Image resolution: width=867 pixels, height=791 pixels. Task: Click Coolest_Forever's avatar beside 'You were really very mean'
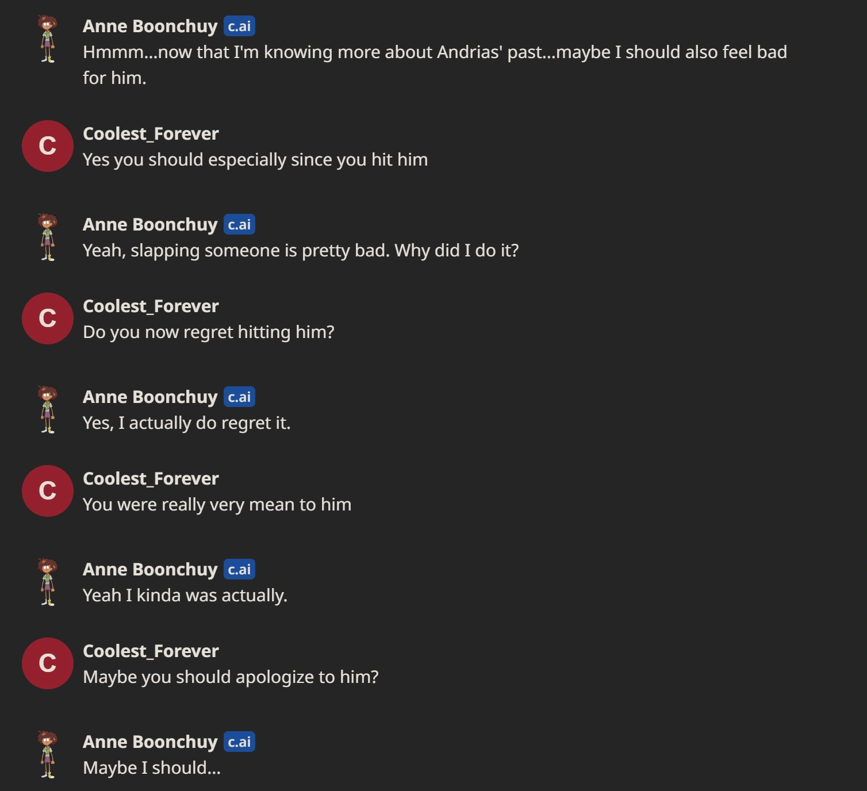[x=48, y=491]
